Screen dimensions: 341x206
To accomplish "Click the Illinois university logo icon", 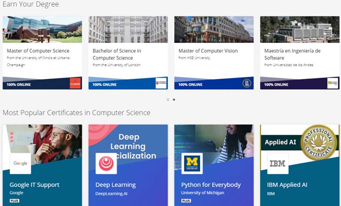I will pos(75,83).
